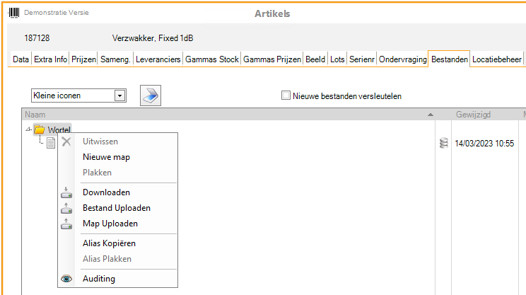Click the Wortel folder icon
Screen dimensions: 526x295
(x=40, y=129)
